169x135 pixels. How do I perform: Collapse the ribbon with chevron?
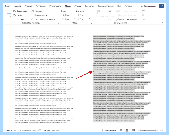(x=163, y=22)
